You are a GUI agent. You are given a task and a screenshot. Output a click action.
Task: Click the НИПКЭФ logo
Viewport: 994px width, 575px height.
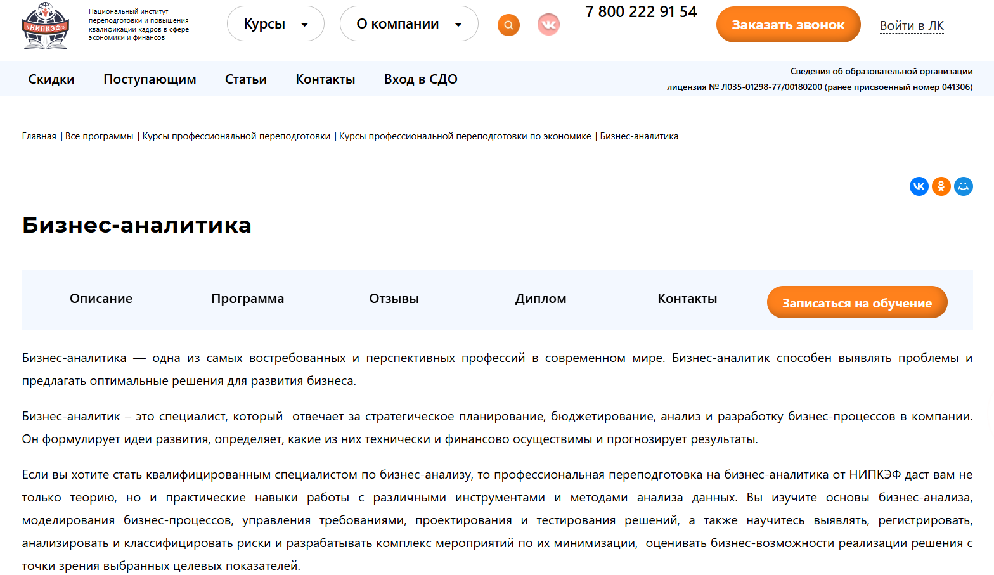point(46,25)
